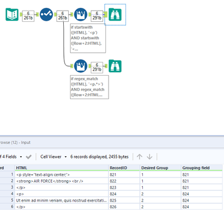Select Desired Group cell in row 5
The image size is (224, 210).
click(161, 200)
